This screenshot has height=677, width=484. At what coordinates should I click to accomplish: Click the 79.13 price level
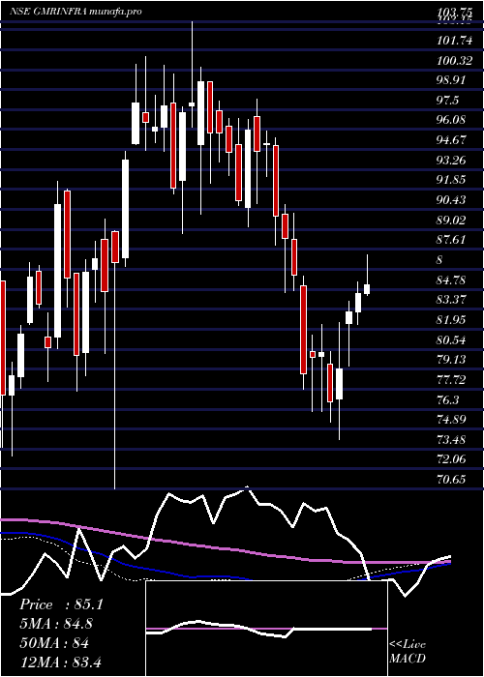[451, 360]
